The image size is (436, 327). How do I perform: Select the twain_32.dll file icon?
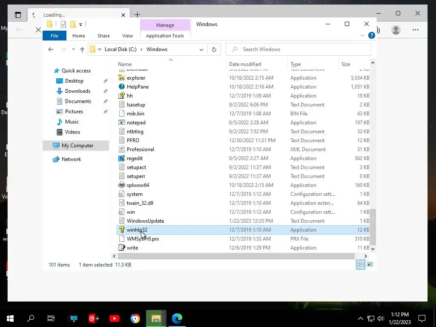(121, 203)
